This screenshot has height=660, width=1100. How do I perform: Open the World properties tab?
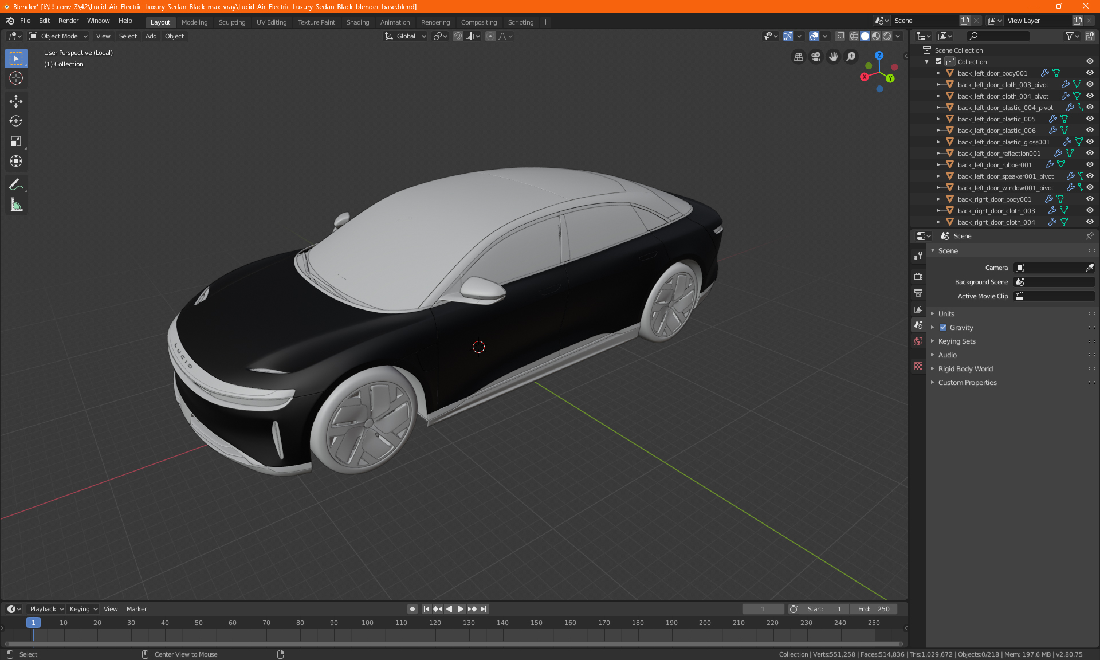(918, 341)
